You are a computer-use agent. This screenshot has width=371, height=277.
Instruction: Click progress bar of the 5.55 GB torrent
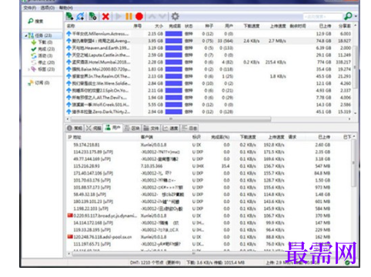[x=174, y=105]
